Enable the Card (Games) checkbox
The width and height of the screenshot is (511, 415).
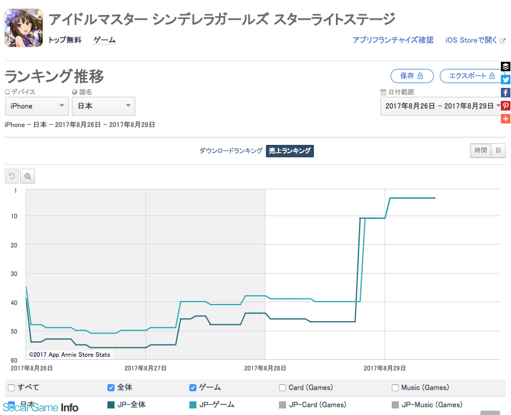283,388
